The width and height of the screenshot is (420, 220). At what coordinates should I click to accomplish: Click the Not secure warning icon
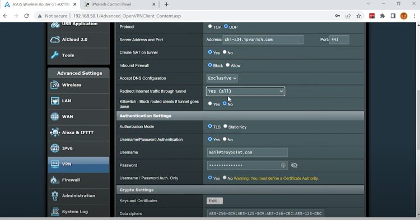(40, 16)
